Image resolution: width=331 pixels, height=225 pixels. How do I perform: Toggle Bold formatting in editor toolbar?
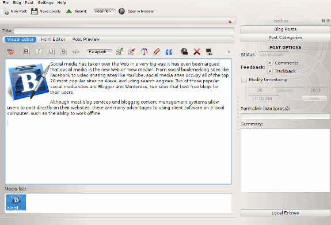[26, 52]
